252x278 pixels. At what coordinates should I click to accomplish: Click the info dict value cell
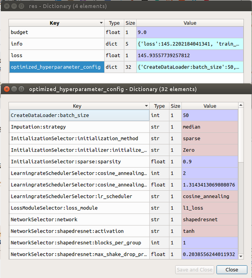(x=190, y=43)
